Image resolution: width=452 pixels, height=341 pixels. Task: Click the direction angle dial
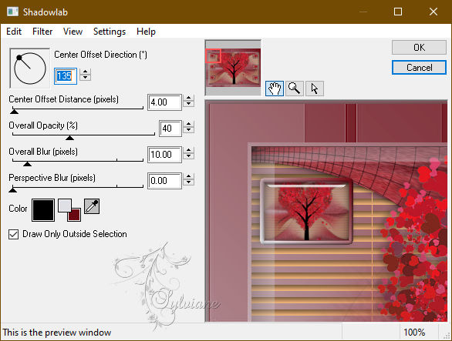coord(29,69)
